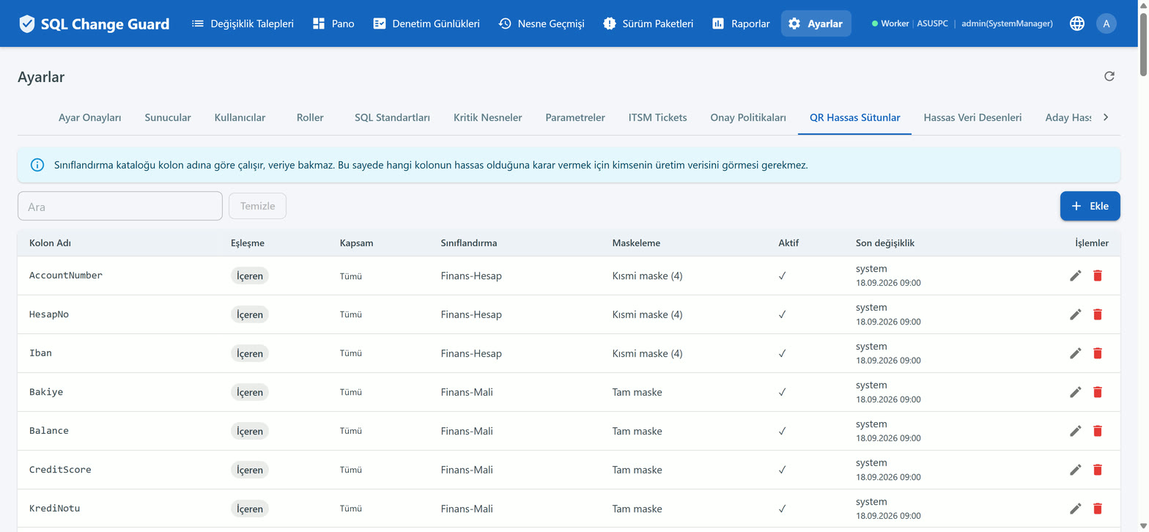Click the SQL Change Guard shield logo
The width and height of the screenshot is (1149, 532).
tap(27, 23)
